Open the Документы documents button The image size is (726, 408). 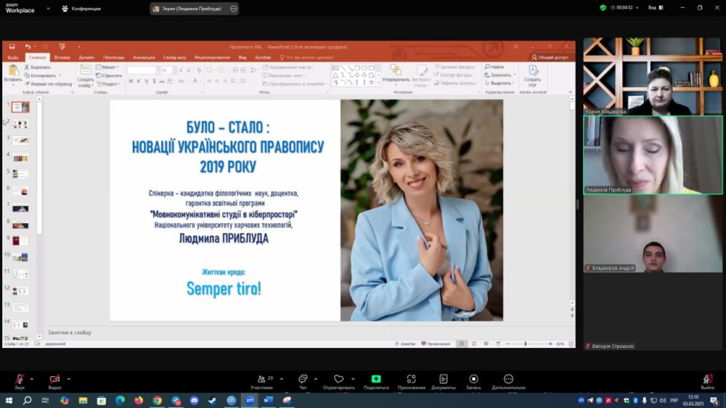click(x=443, y=381)
